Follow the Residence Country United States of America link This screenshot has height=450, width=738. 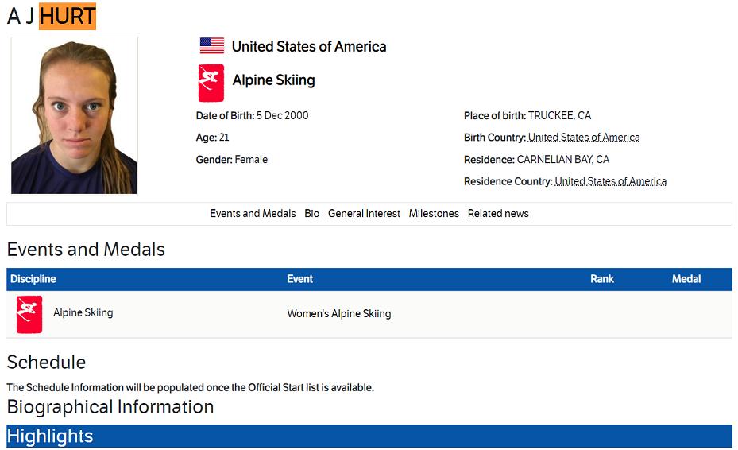[610, 181]
